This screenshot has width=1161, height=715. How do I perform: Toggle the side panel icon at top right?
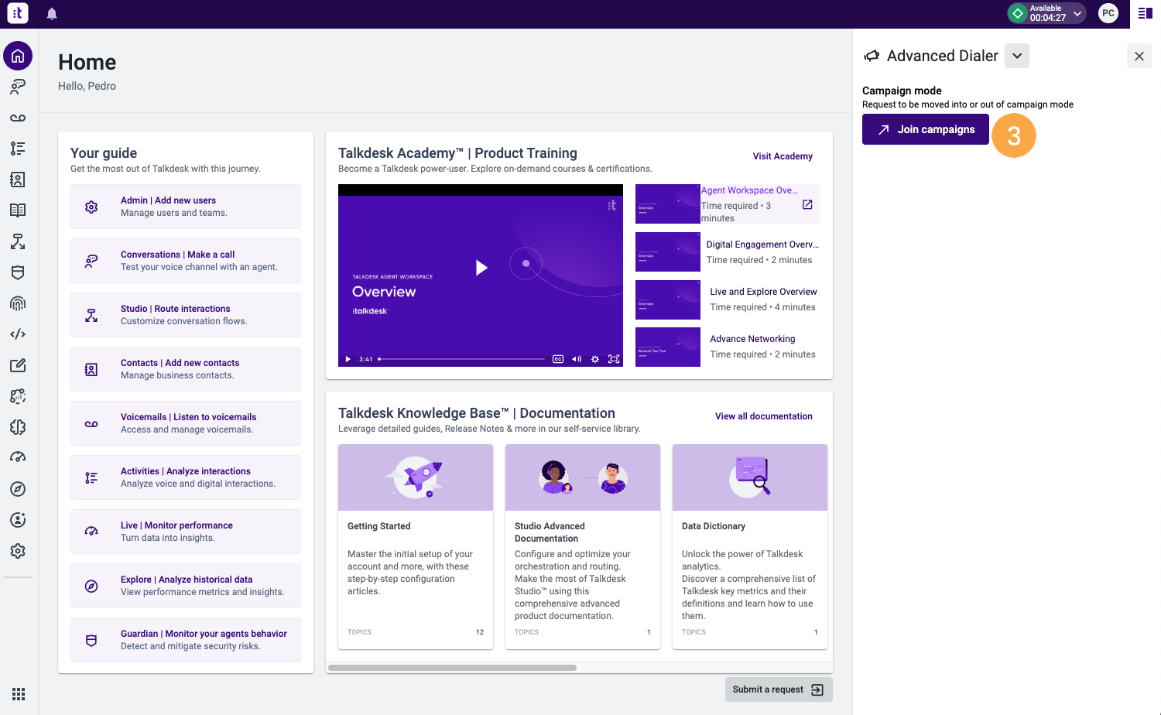(1146, 13)
